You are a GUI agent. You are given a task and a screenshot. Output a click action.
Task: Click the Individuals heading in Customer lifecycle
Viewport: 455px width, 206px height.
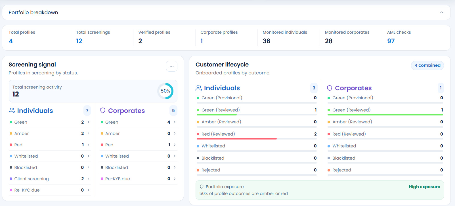tap(222, 88)
